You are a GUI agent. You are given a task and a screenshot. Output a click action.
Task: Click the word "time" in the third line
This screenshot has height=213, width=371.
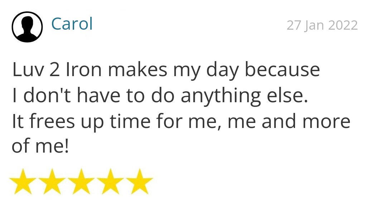(130, 121)
